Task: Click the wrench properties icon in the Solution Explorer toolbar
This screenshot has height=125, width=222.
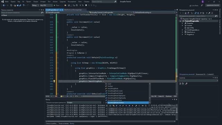Action: [210, 13]
